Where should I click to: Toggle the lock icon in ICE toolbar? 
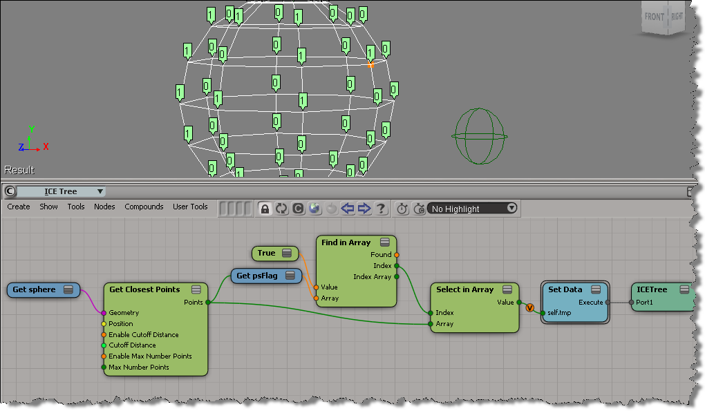[x=265, y=209]
